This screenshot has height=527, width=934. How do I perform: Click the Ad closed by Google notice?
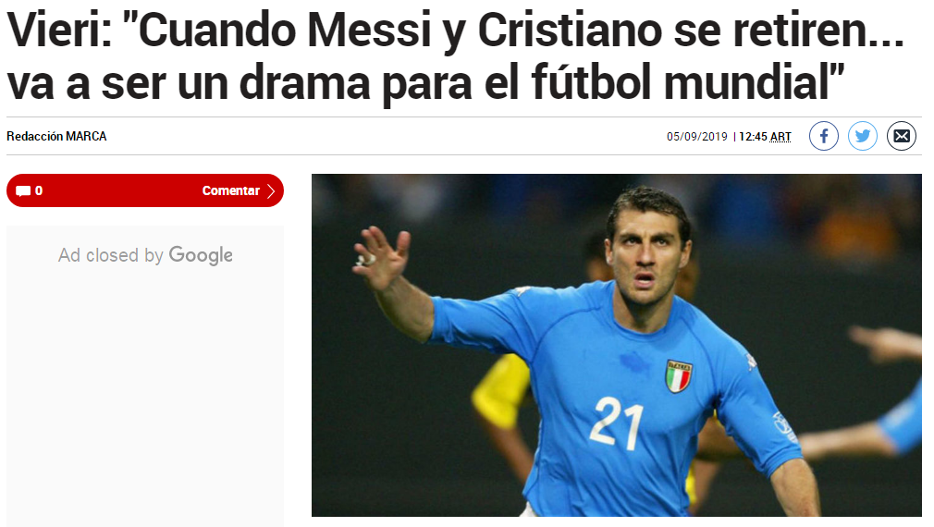click(x=145, y=255)
